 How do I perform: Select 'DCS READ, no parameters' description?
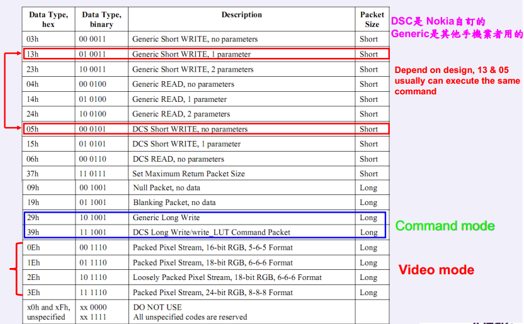point(178,159)
